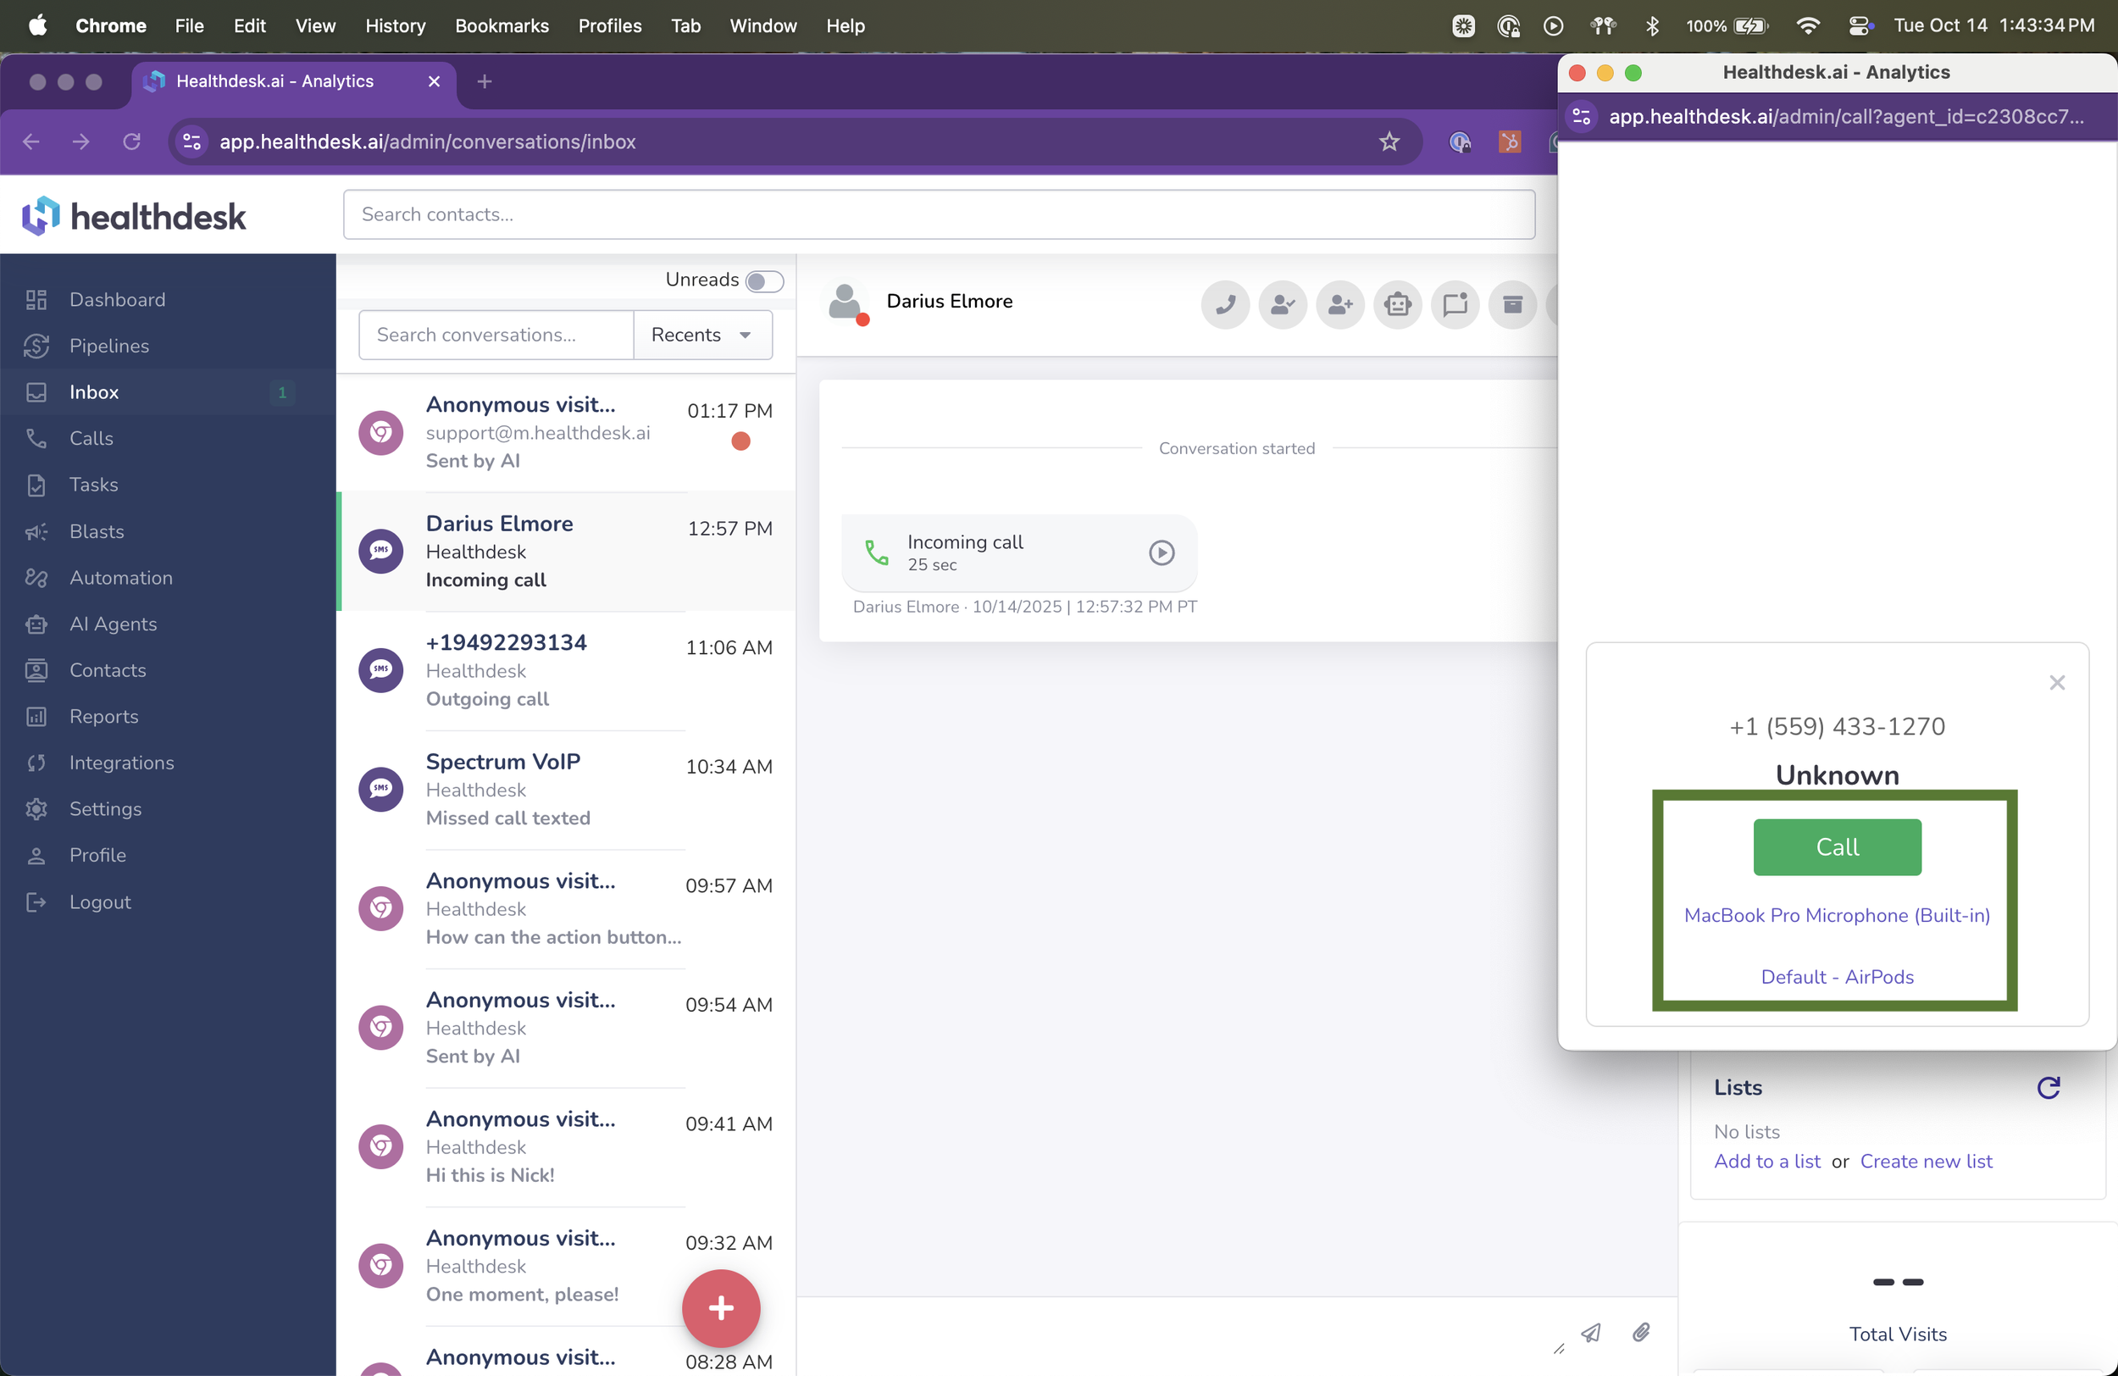2118x1376 pixels.
Task: Open AI Agents in the sidebar
Action: point(113,624)
